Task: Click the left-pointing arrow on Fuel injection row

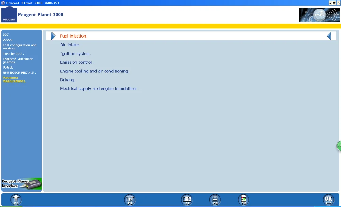Action: tap(329, 36)
